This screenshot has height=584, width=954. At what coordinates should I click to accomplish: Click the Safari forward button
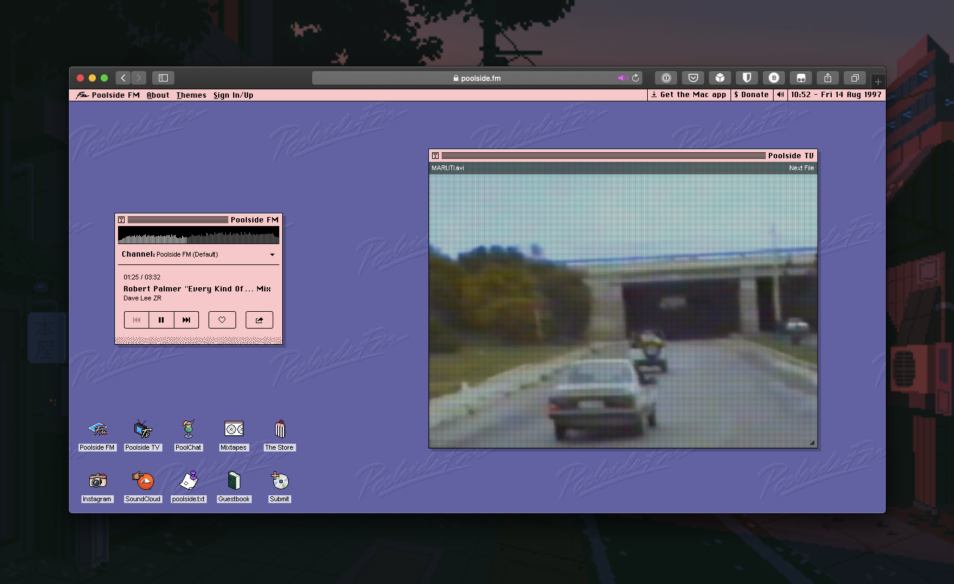click(x=139, y=78)
